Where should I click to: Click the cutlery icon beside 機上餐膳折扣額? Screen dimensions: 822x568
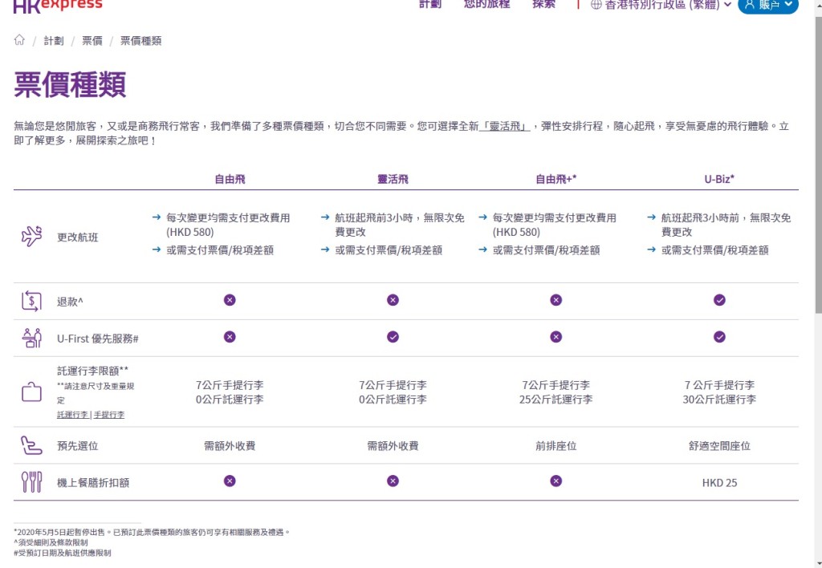(x=31, y=482)
